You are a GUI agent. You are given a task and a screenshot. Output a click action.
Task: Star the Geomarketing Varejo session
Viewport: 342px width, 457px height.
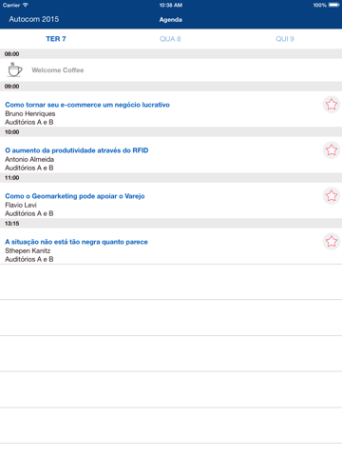tap(332, 196)
